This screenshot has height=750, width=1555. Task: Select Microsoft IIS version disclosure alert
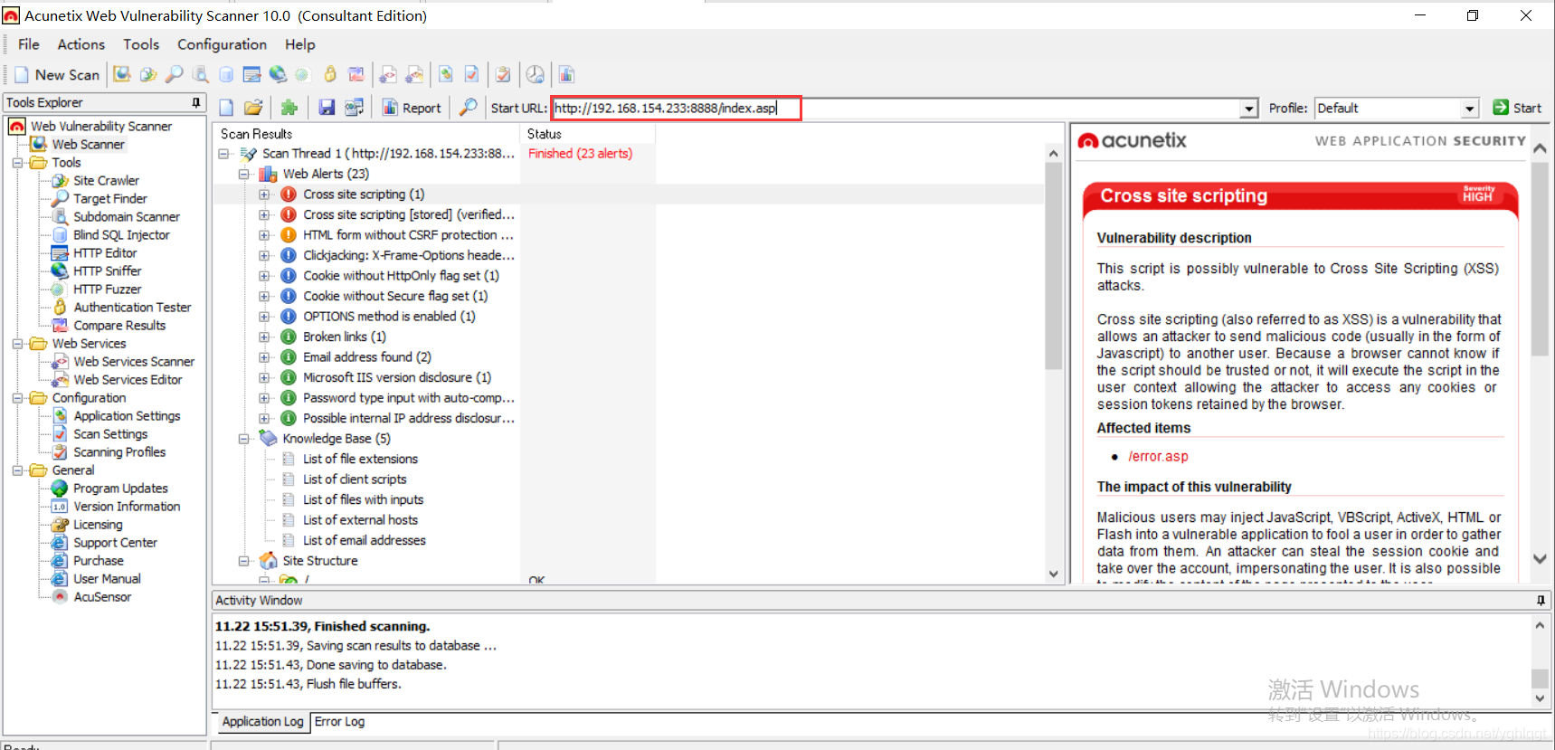pos(397,377)
